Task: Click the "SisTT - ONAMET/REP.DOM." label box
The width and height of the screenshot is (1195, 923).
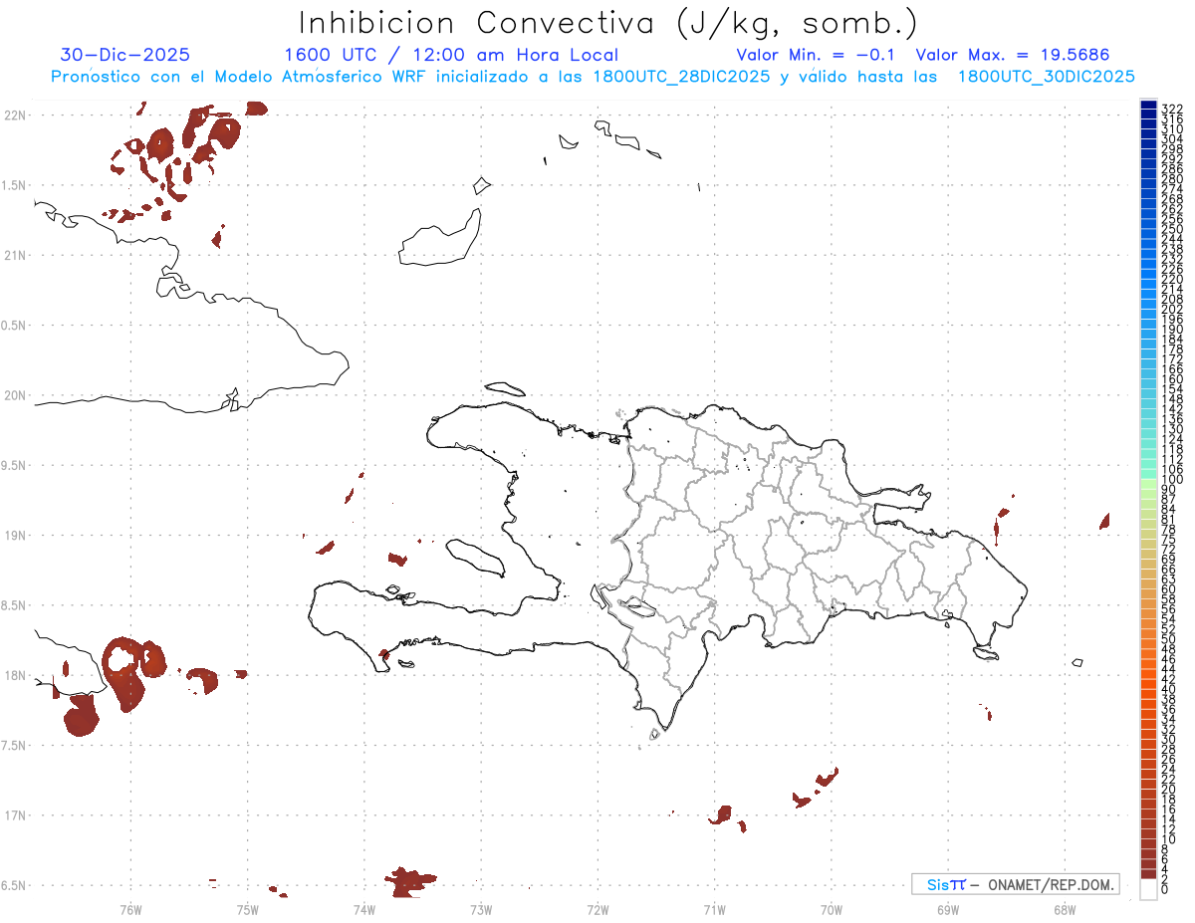Action: click(x=1016, y=884)
